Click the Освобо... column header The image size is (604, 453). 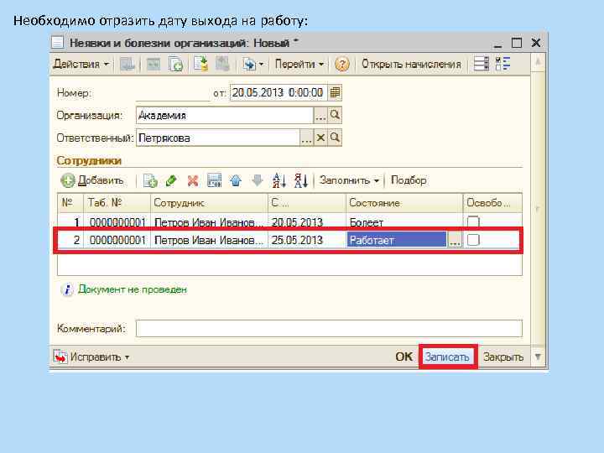pos(492,203)
